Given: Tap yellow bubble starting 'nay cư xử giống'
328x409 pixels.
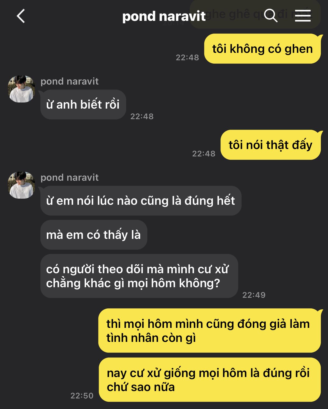Looking at the screenshot, I should [x=210, y=380].
